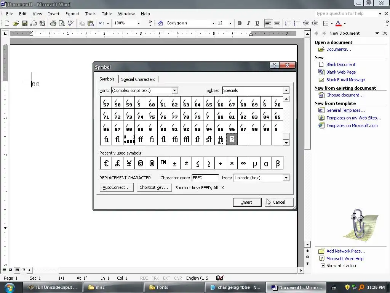Open the Zoom 100% dropdown
The height and width of the screenshot is (293, 390).
point(139,23)
